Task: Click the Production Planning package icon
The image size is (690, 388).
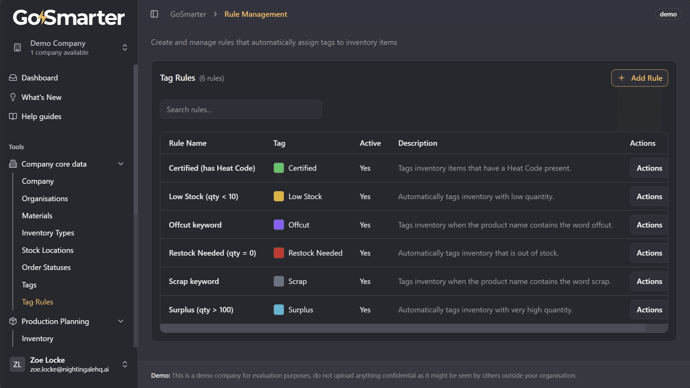Action: tap(13, 321)
